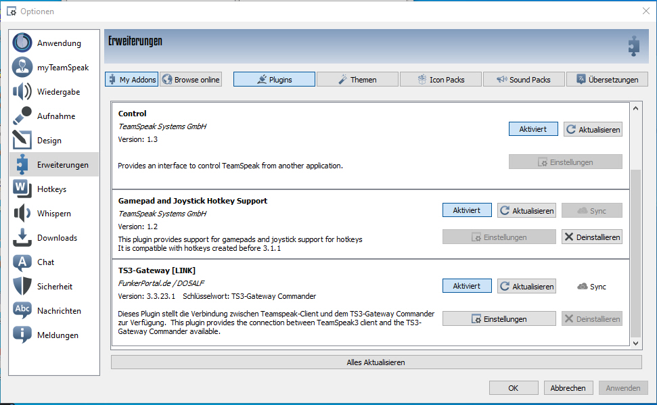Select the Sound Packs tab
This screenshot has width=657, height=405.
524,79
